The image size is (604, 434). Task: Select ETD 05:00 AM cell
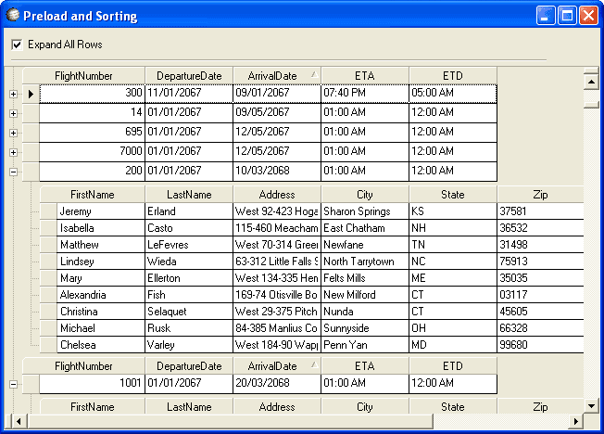coord(453,94)
